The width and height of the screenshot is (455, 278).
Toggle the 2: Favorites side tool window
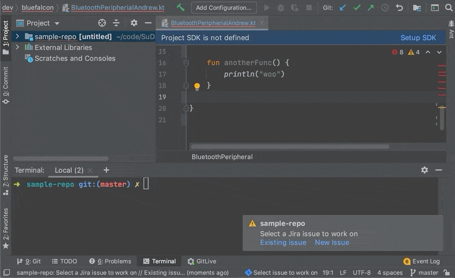tap(5, 229)
